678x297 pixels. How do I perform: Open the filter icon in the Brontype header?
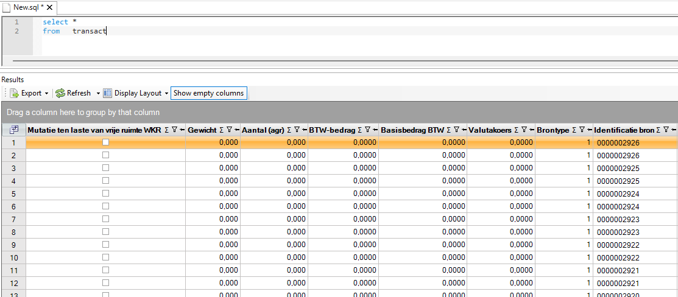click(582, 129)
